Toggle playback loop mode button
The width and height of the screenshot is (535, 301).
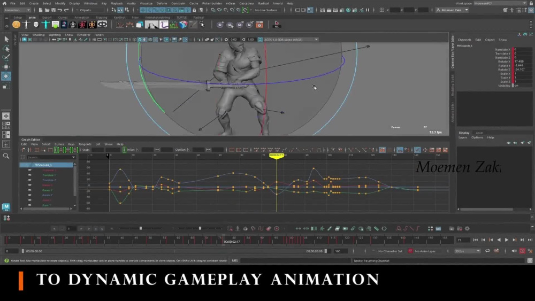pyautogui.click(x=487, y=251)
